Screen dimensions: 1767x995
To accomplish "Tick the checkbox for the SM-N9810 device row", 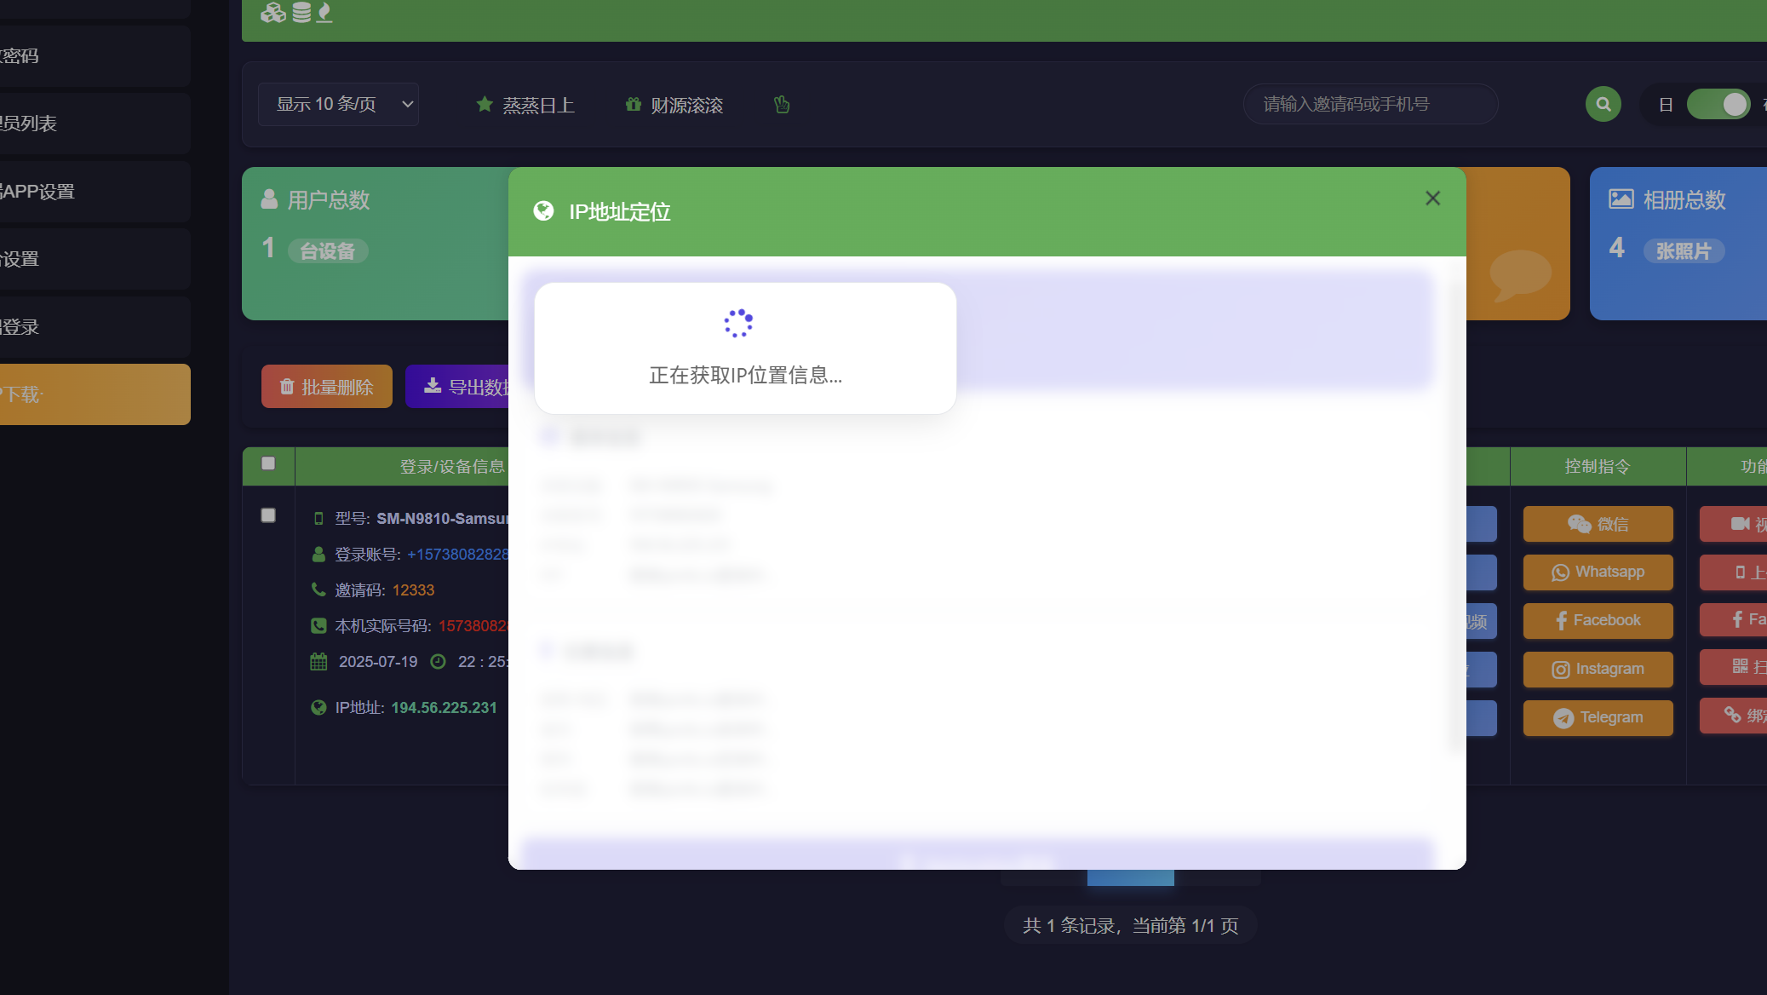I will (268, 515).
